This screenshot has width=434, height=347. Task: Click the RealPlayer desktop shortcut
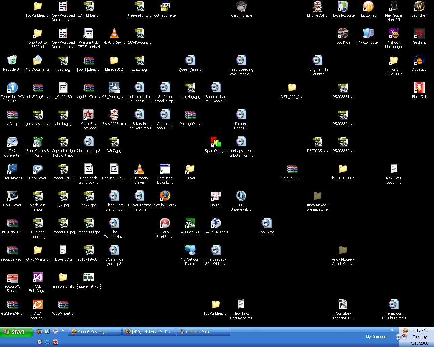tap(38, 171)
